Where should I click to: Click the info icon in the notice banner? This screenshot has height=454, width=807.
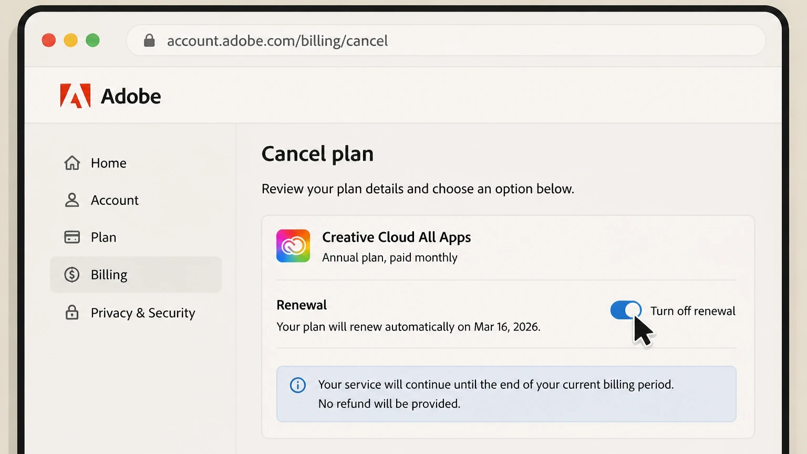298,385
